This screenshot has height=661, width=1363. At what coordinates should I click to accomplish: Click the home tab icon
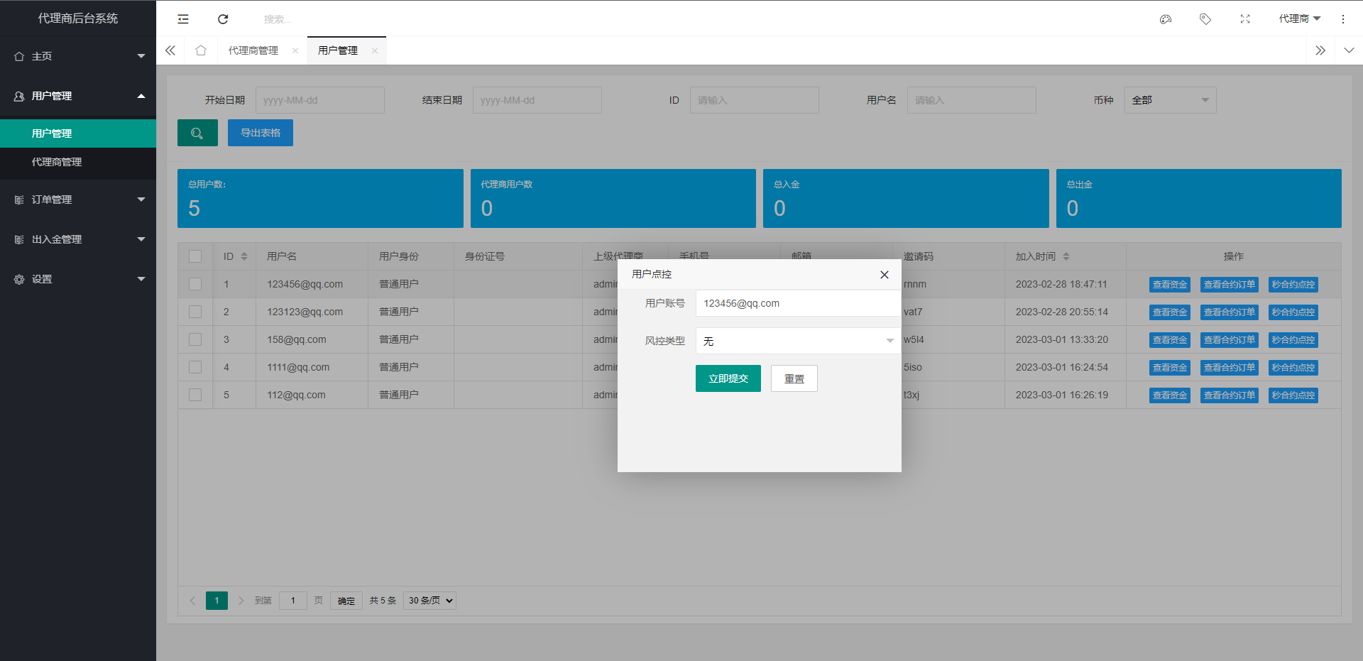(x=201, y=50)
